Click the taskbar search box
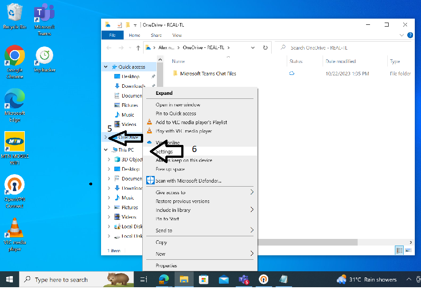This screenshot has height=289, width=421. pos(77,280)
